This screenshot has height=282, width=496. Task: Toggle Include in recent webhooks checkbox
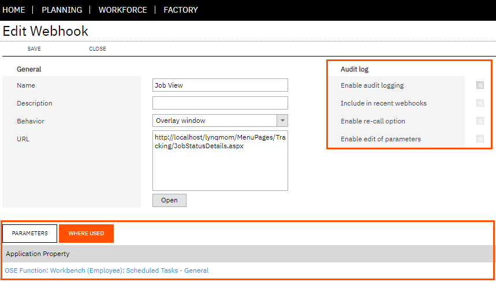click(x=480, y=103)
